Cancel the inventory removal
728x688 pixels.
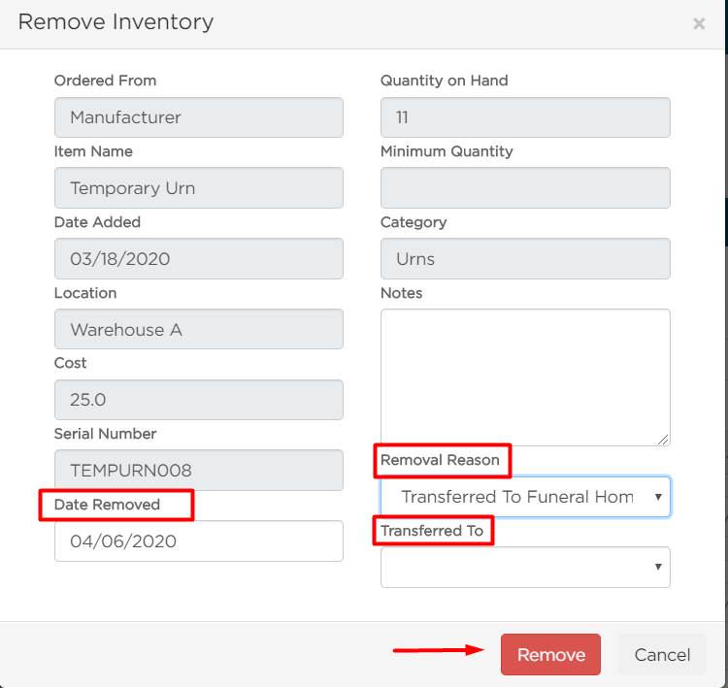[x=662, y=654]
